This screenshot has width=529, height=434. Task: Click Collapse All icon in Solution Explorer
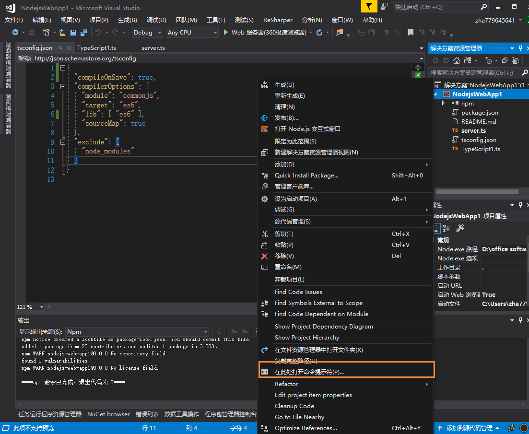pyautogui.click(x=505, y=60)
